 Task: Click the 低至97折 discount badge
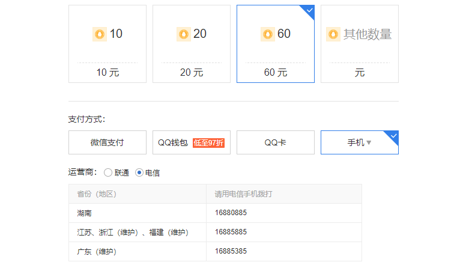208,143
